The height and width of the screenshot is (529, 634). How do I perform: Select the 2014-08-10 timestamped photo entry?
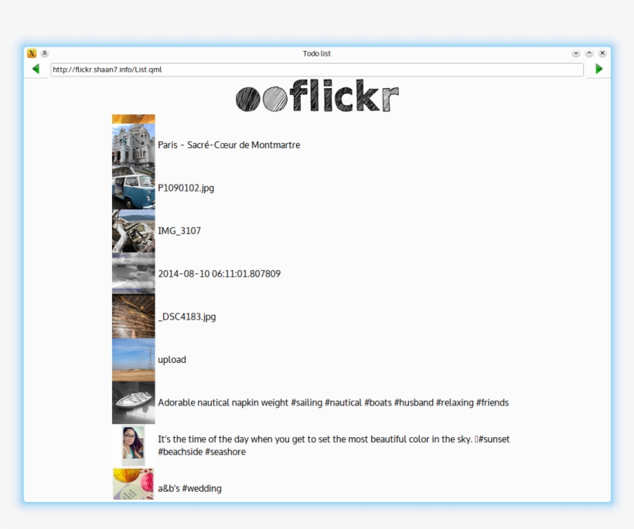point(219,273)
